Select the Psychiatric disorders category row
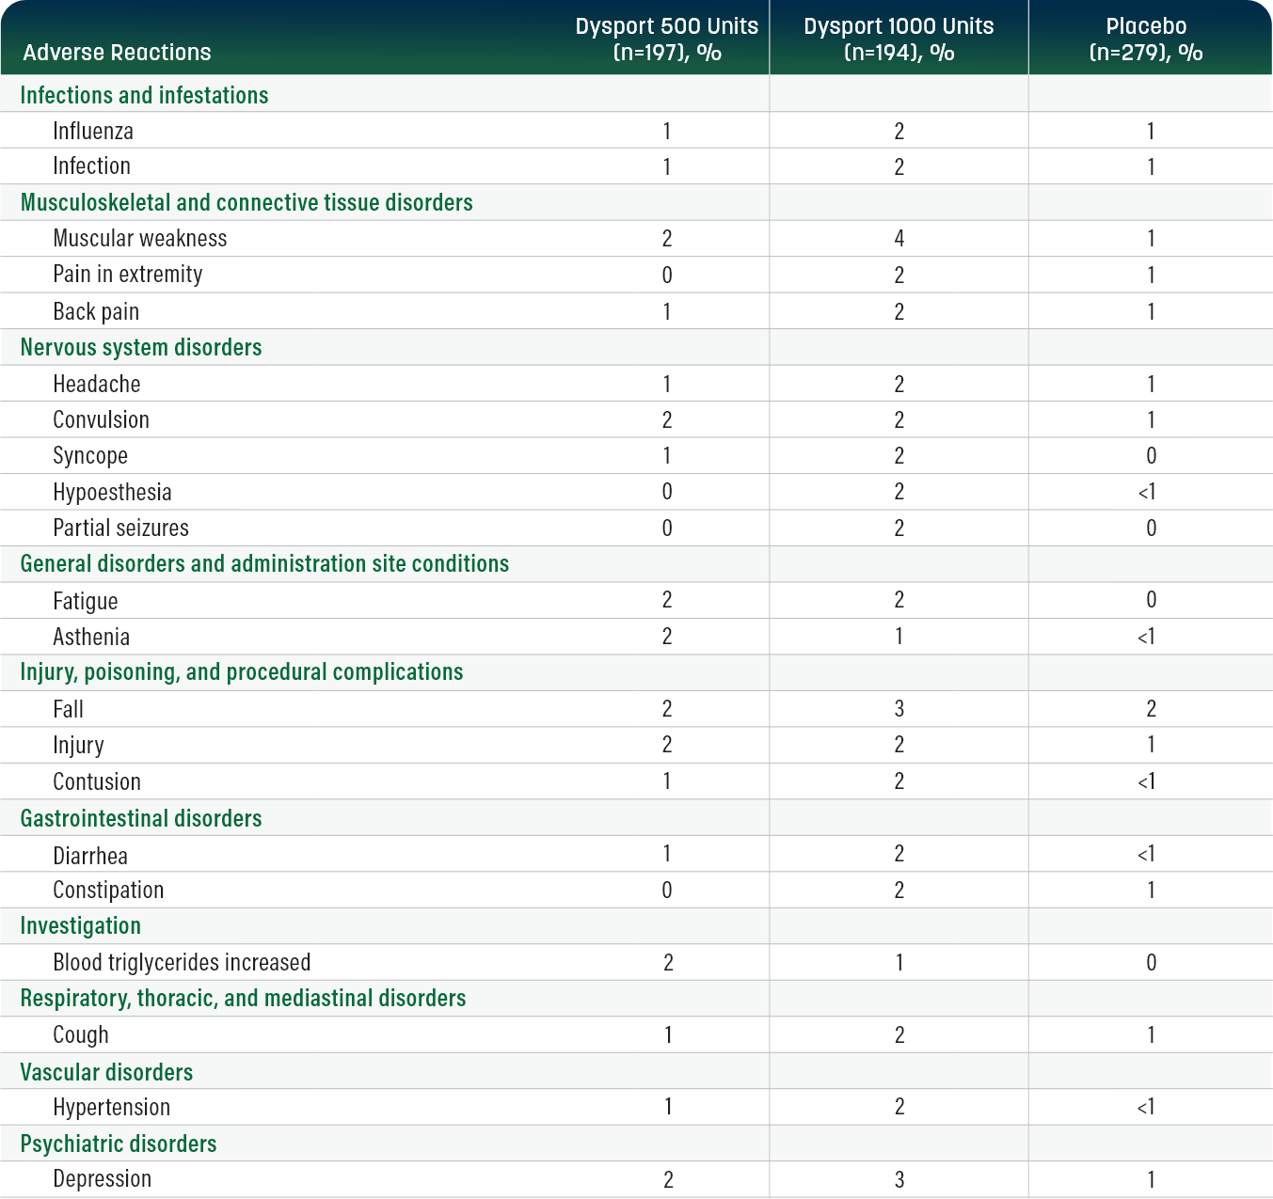Screen dimensions: 1273x1199 (119, 1144)
